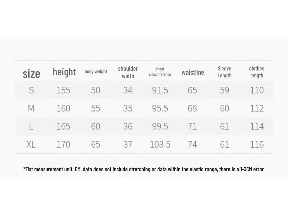Select the body weight header
Screen dimensions: 288x216
click(x=96, y=71)
